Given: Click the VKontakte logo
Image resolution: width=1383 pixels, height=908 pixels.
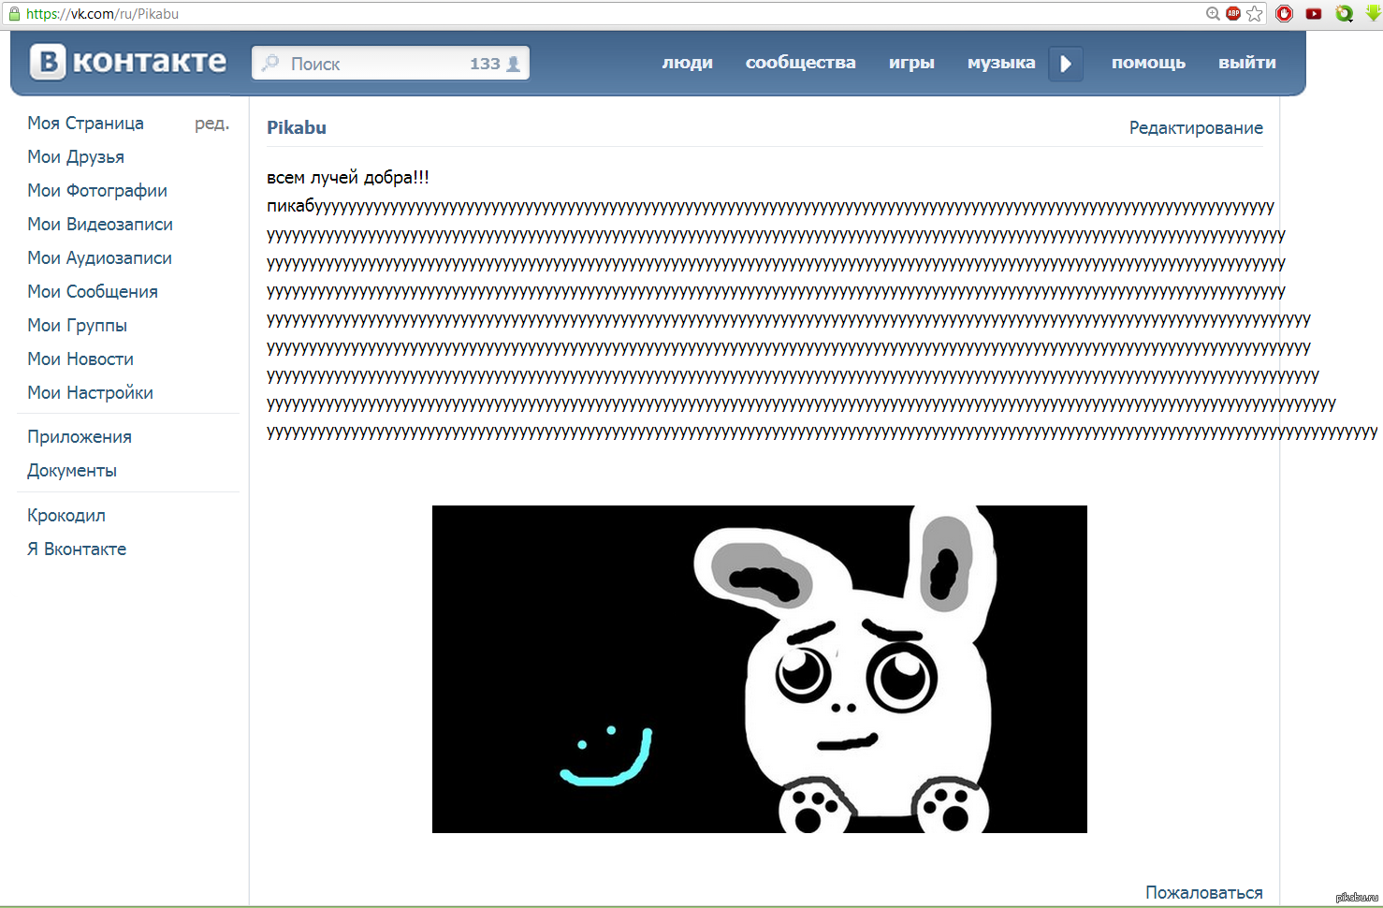Looking at the screenshot, I should 128,62.
